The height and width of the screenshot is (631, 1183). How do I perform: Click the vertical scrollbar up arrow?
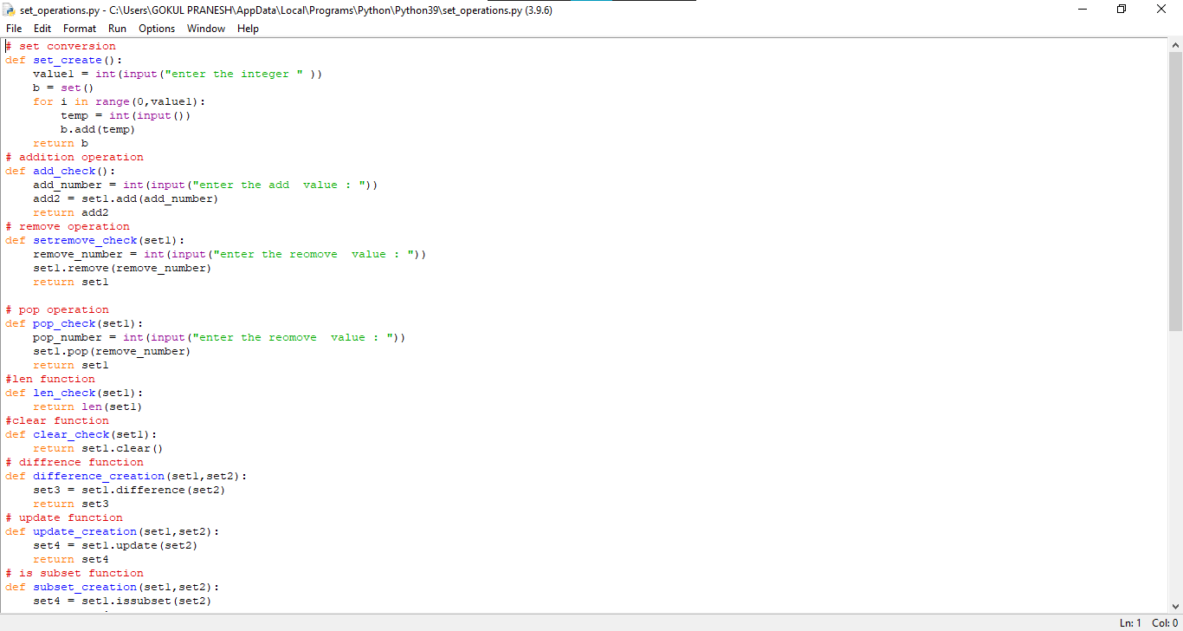click(1175, 45)
